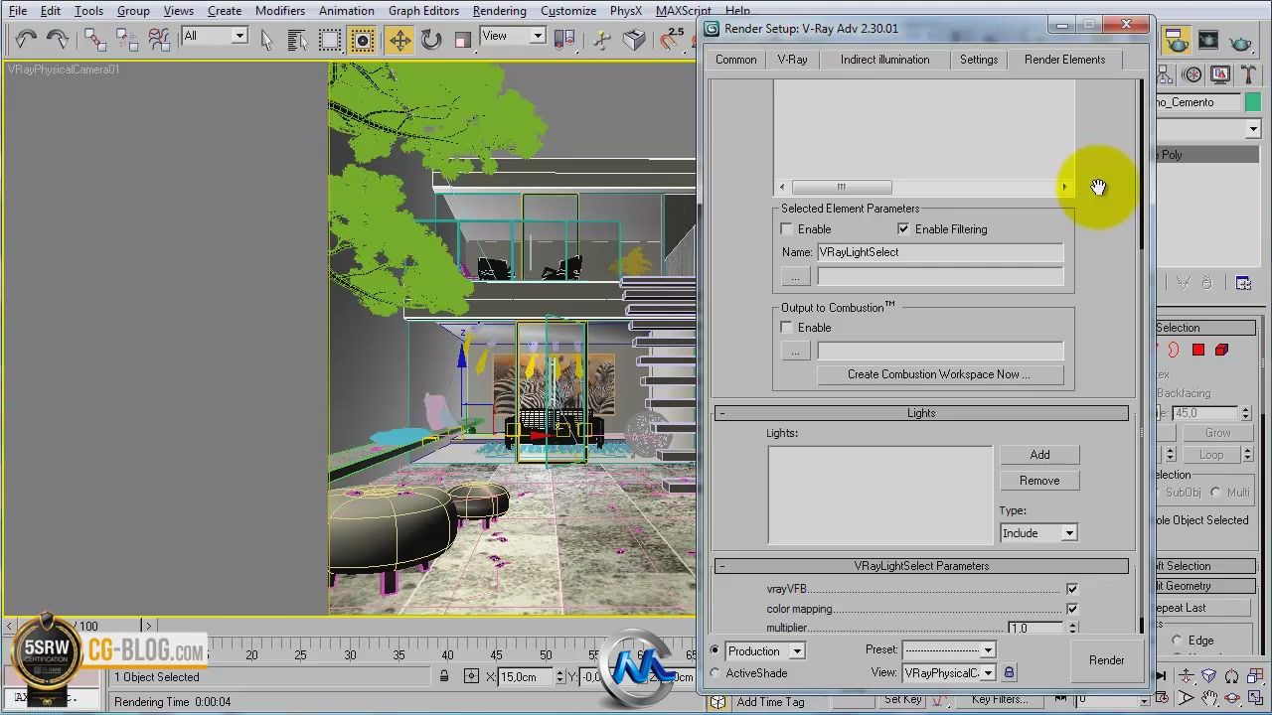Viewport: 1272px width, 715px height.
Task: Switch to the Common tab
Action: coord(736,60)
